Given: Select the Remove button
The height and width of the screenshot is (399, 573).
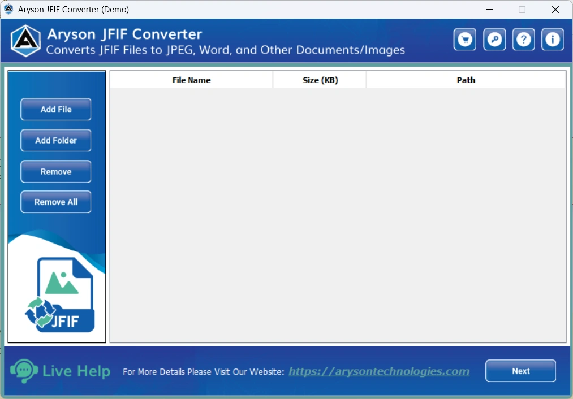Looking at the screenshot, I should (x=56, y=171).
